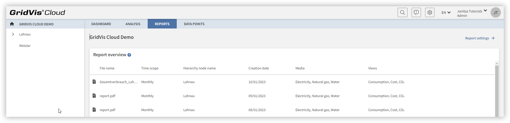Screen dimensions: 510x123
Task: Expand the Lahnau tree node chevron
Action: pos(13,34)
